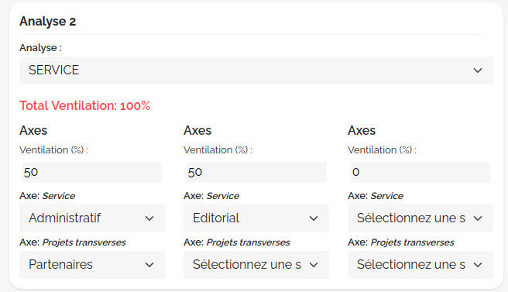Click the Analyse 2 heading
Screen dimensions: 508x292
point(48,22)
